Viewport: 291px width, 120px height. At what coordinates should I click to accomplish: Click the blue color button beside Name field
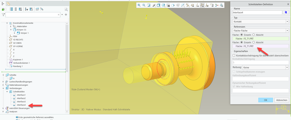click(x=286, y=12)
